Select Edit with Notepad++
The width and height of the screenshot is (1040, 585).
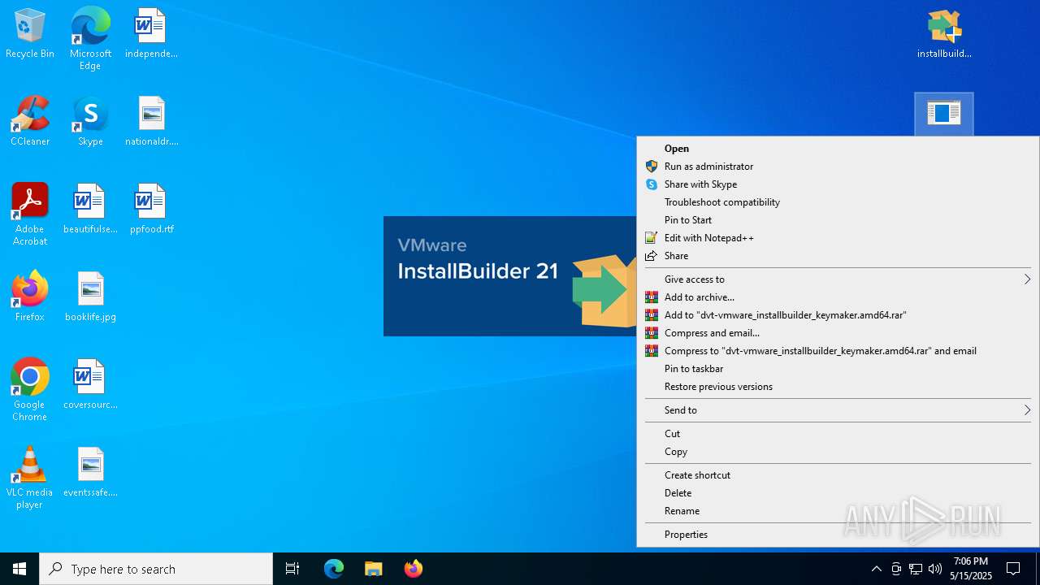click(838, 238)
